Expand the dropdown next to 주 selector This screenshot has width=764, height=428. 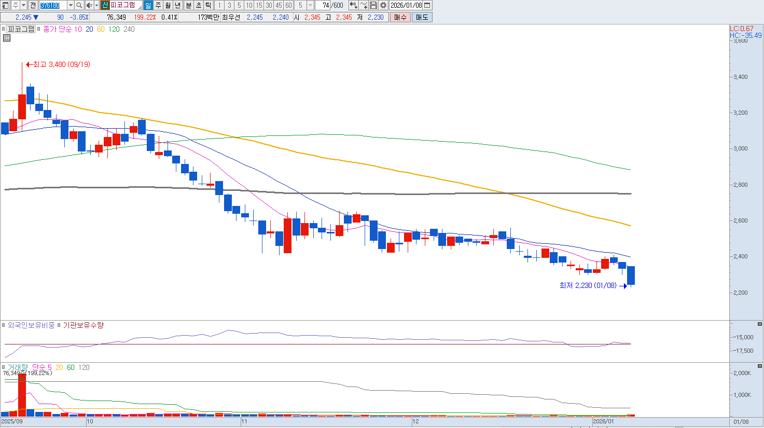(x=23, y=5)
